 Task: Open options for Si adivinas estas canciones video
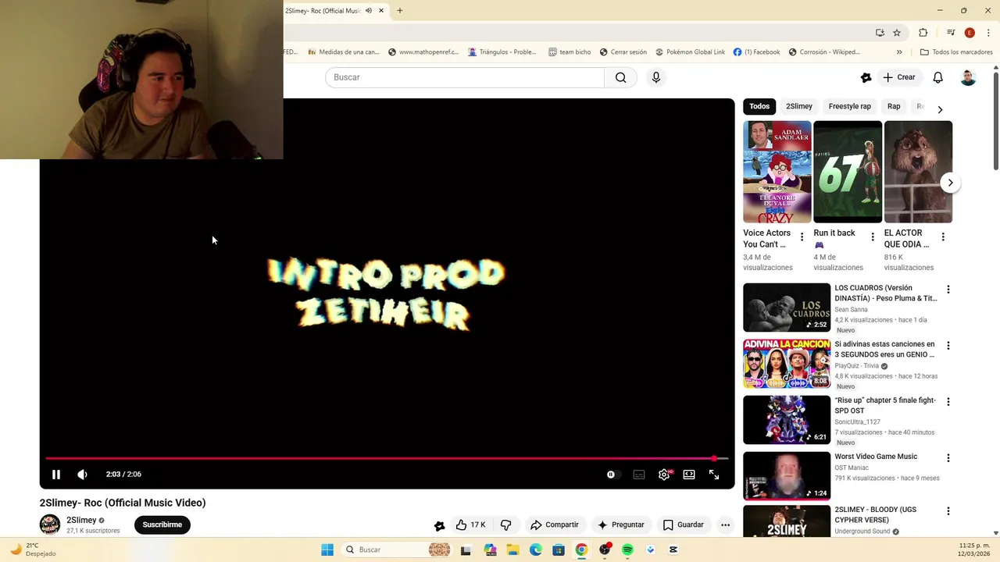948,346
